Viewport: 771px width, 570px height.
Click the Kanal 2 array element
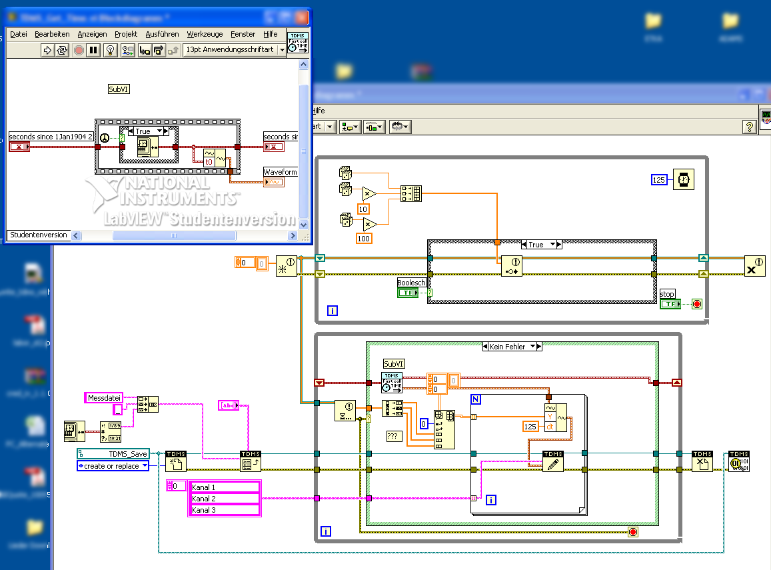tap(225, 498)
